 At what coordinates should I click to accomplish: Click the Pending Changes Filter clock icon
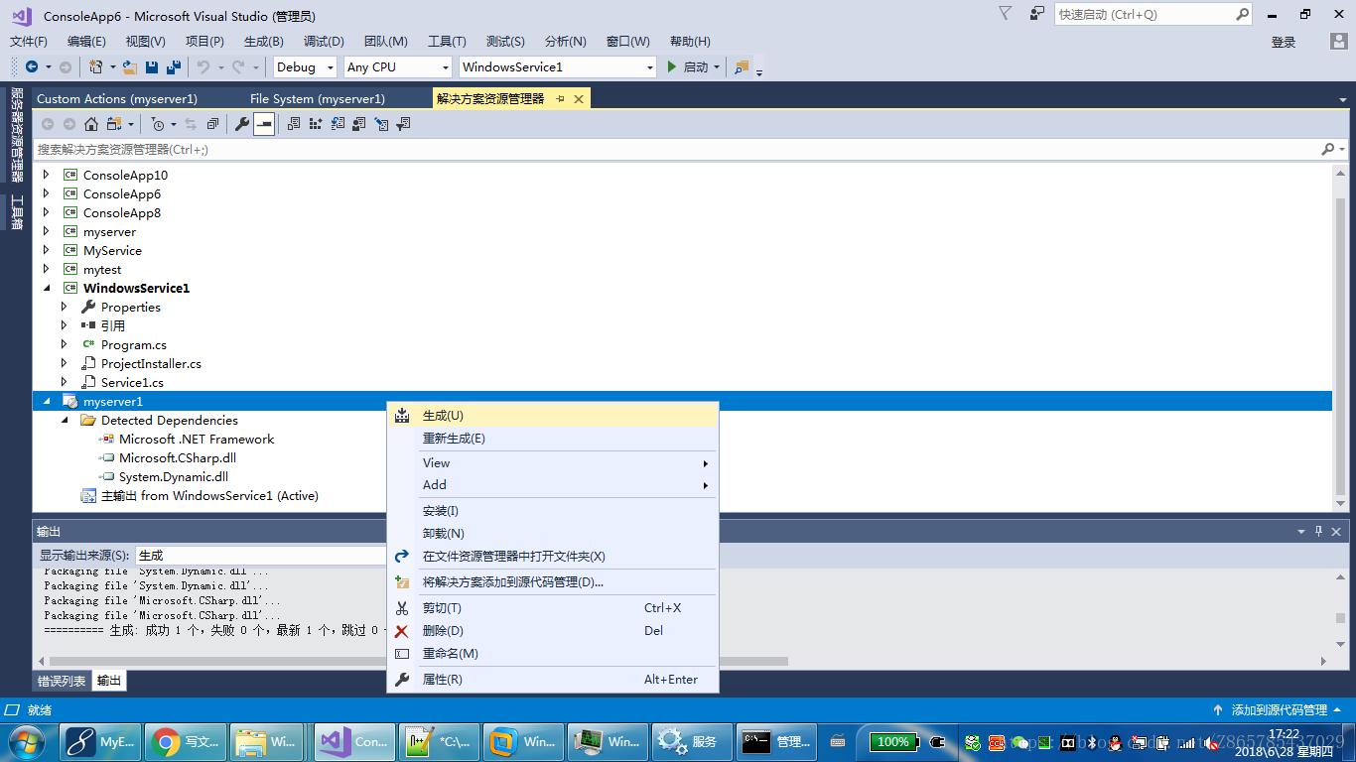coord(157,124)
